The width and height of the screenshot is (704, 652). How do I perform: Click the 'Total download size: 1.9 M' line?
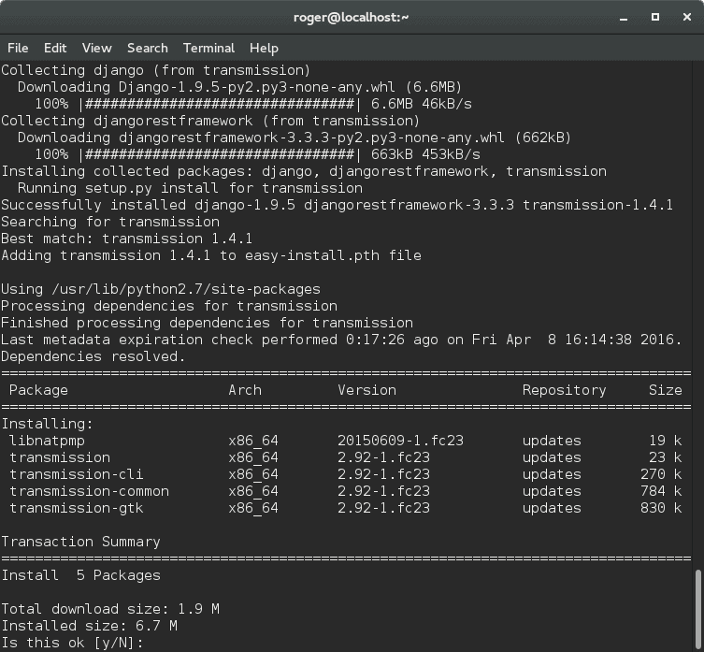pos(110,609)
